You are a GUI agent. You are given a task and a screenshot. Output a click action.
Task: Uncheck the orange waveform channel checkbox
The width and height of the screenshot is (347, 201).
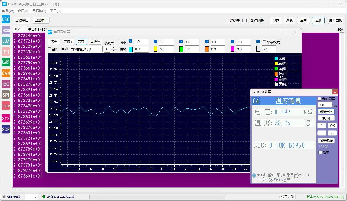pyautogui.click(x=207, y=42)
